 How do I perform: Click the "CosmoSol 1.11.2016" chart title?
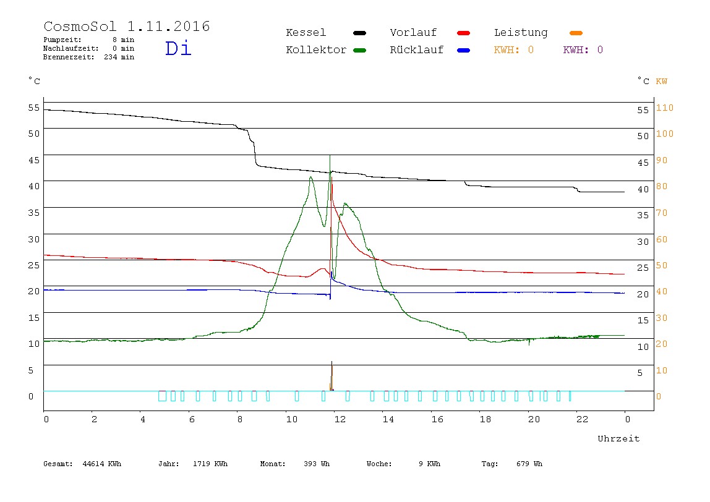point(127,26)
